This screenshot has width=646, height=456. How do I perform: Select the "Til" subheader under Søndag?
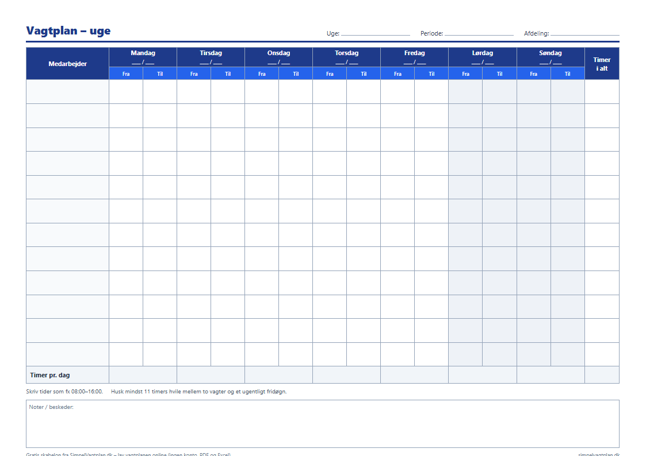(x=567, y=74)
